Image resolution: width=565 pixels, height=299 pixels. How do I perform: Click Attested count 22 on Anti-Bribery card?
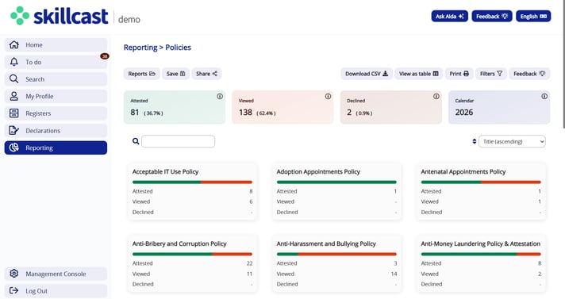(x=249, y=263)
